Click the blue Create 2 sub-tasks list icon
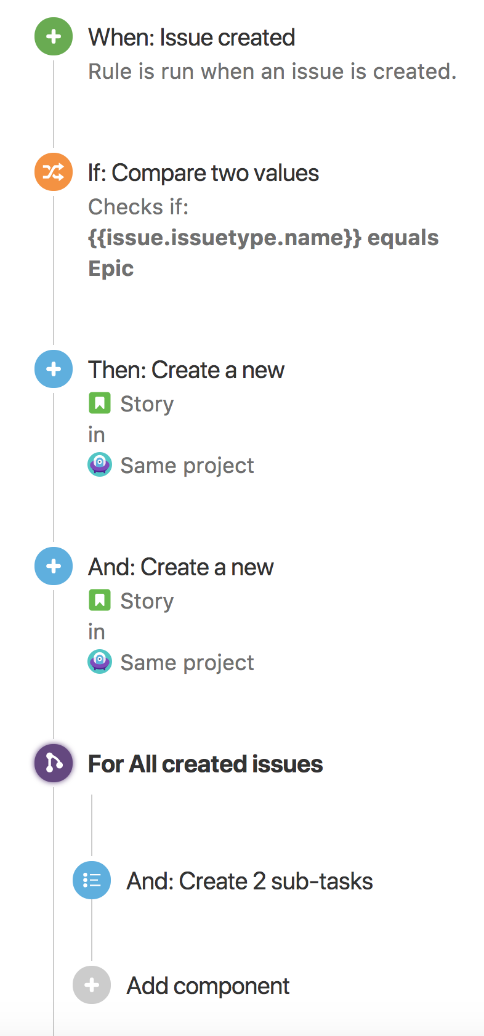This screenshot has width=484, height=1036. coord(92,880)
